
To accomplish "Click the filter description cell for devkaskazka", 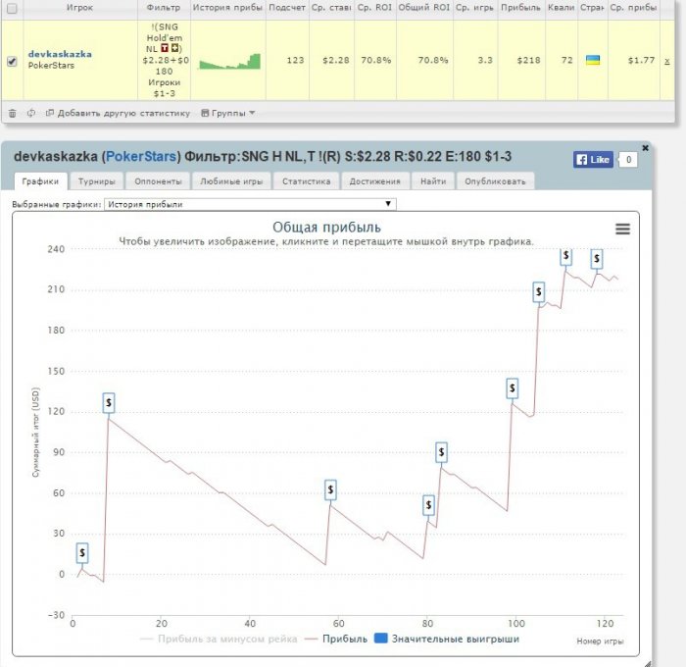I will coord(164,60).
